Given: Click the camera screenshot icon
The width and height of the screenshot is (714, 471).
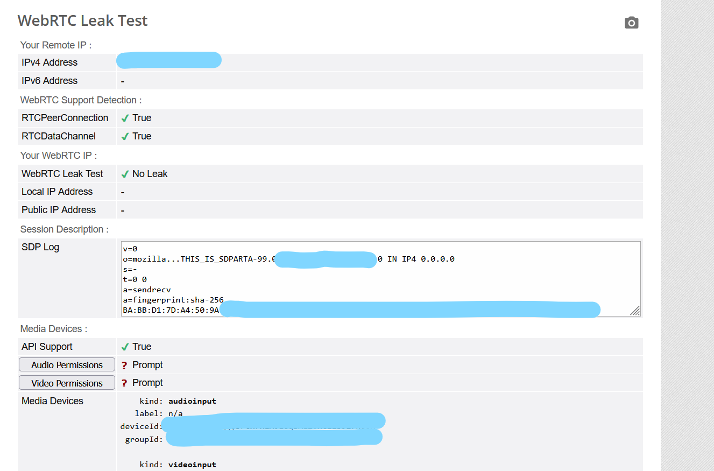Looking at the screenshot, I should (631, 23).
